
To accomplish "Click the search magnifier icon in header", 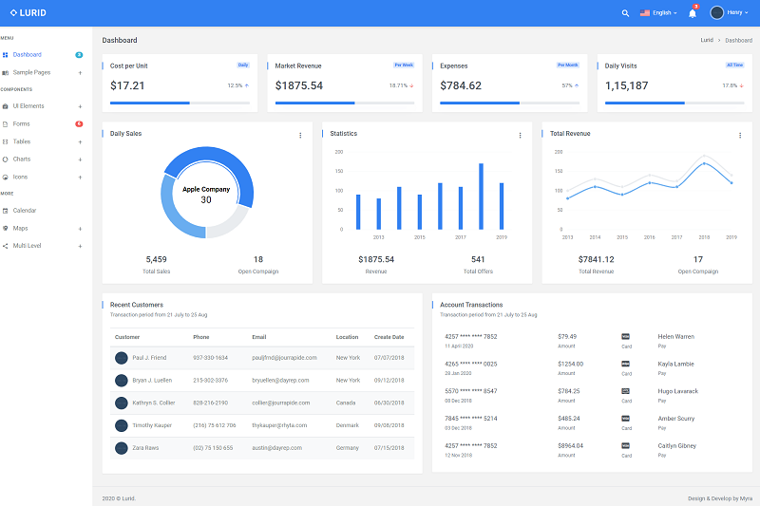I will (x=625, y=13).
